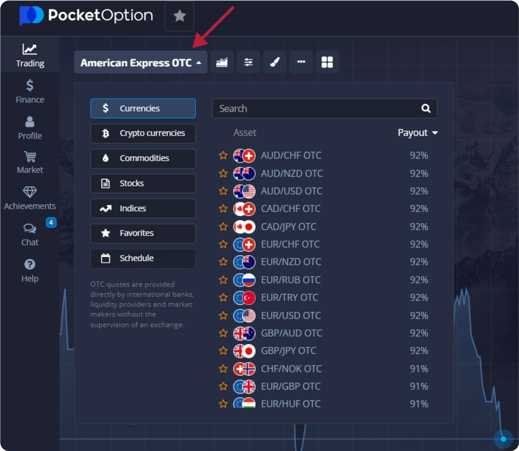Switch to Indices category
Viewport: 519px width, 451px height.
click(x=143, y=209)
